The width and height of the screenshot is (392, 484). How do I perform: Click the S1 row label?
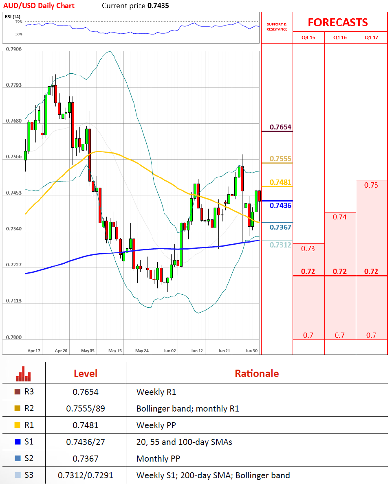pyautogui.click(x=29, y=442)
